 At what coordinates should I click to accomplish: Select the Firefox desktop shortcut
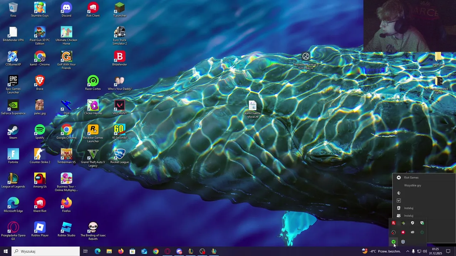point(66,205)
